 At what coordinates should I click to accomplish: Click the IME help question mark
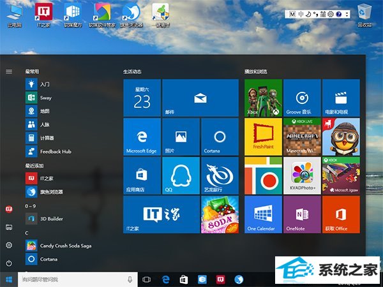[338, 14]
